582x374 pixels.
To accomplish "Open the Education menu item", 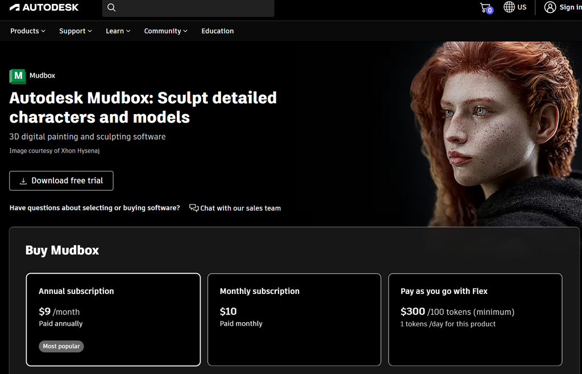I will coord(218,31).
